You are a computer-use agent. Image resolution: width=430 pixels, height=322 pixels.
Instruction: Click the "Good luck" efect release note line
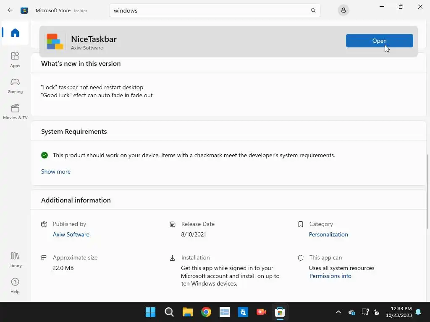97,95
